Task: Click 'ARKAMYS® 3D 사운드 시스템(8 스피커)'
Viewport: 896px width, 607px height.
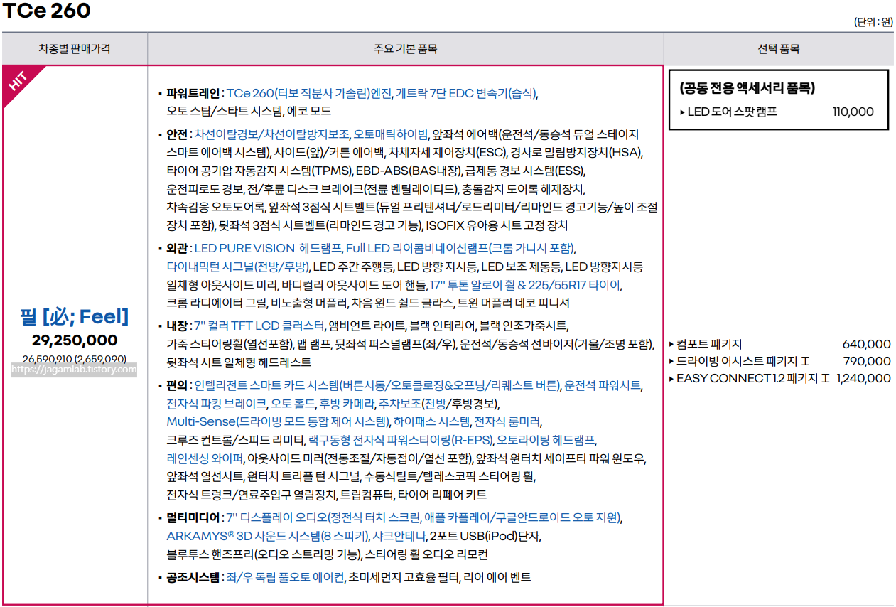Action: pyautogui.click(x=268, y=535)
